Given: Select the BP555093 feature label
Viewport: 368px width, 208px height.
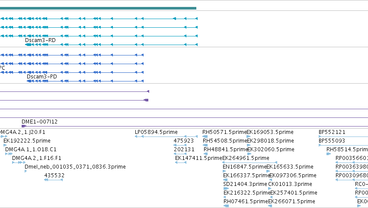Looking at the screenshot, I should [x=332, y=141].
